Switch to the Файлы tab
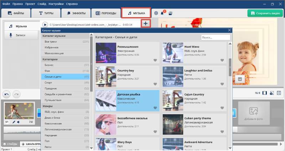 (16, 13)
